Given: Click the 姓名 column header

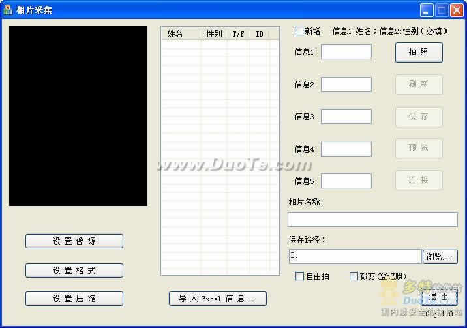Looking at the screenshot, I should point(181,34).
